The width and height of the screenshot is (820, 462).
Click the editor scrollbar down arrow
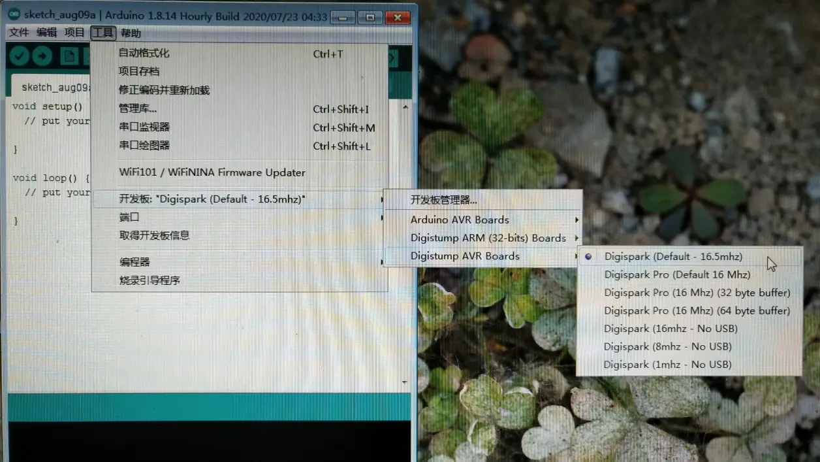tap(405, 382)
